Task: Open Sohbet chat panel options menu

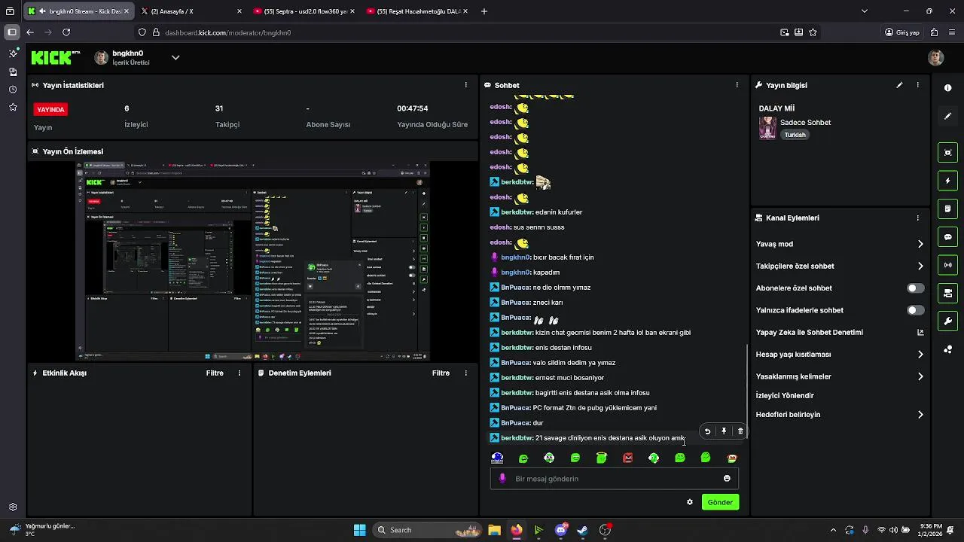Action: pyautogui.click(x=737, y=85)
